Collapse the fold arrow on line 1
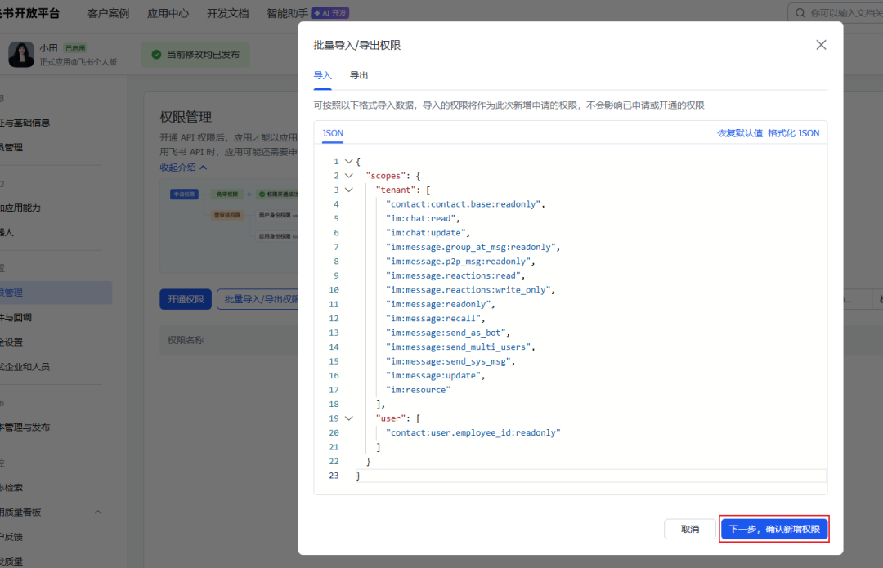The width and height of the screenshot is (883, 568). tap(348, 162)
